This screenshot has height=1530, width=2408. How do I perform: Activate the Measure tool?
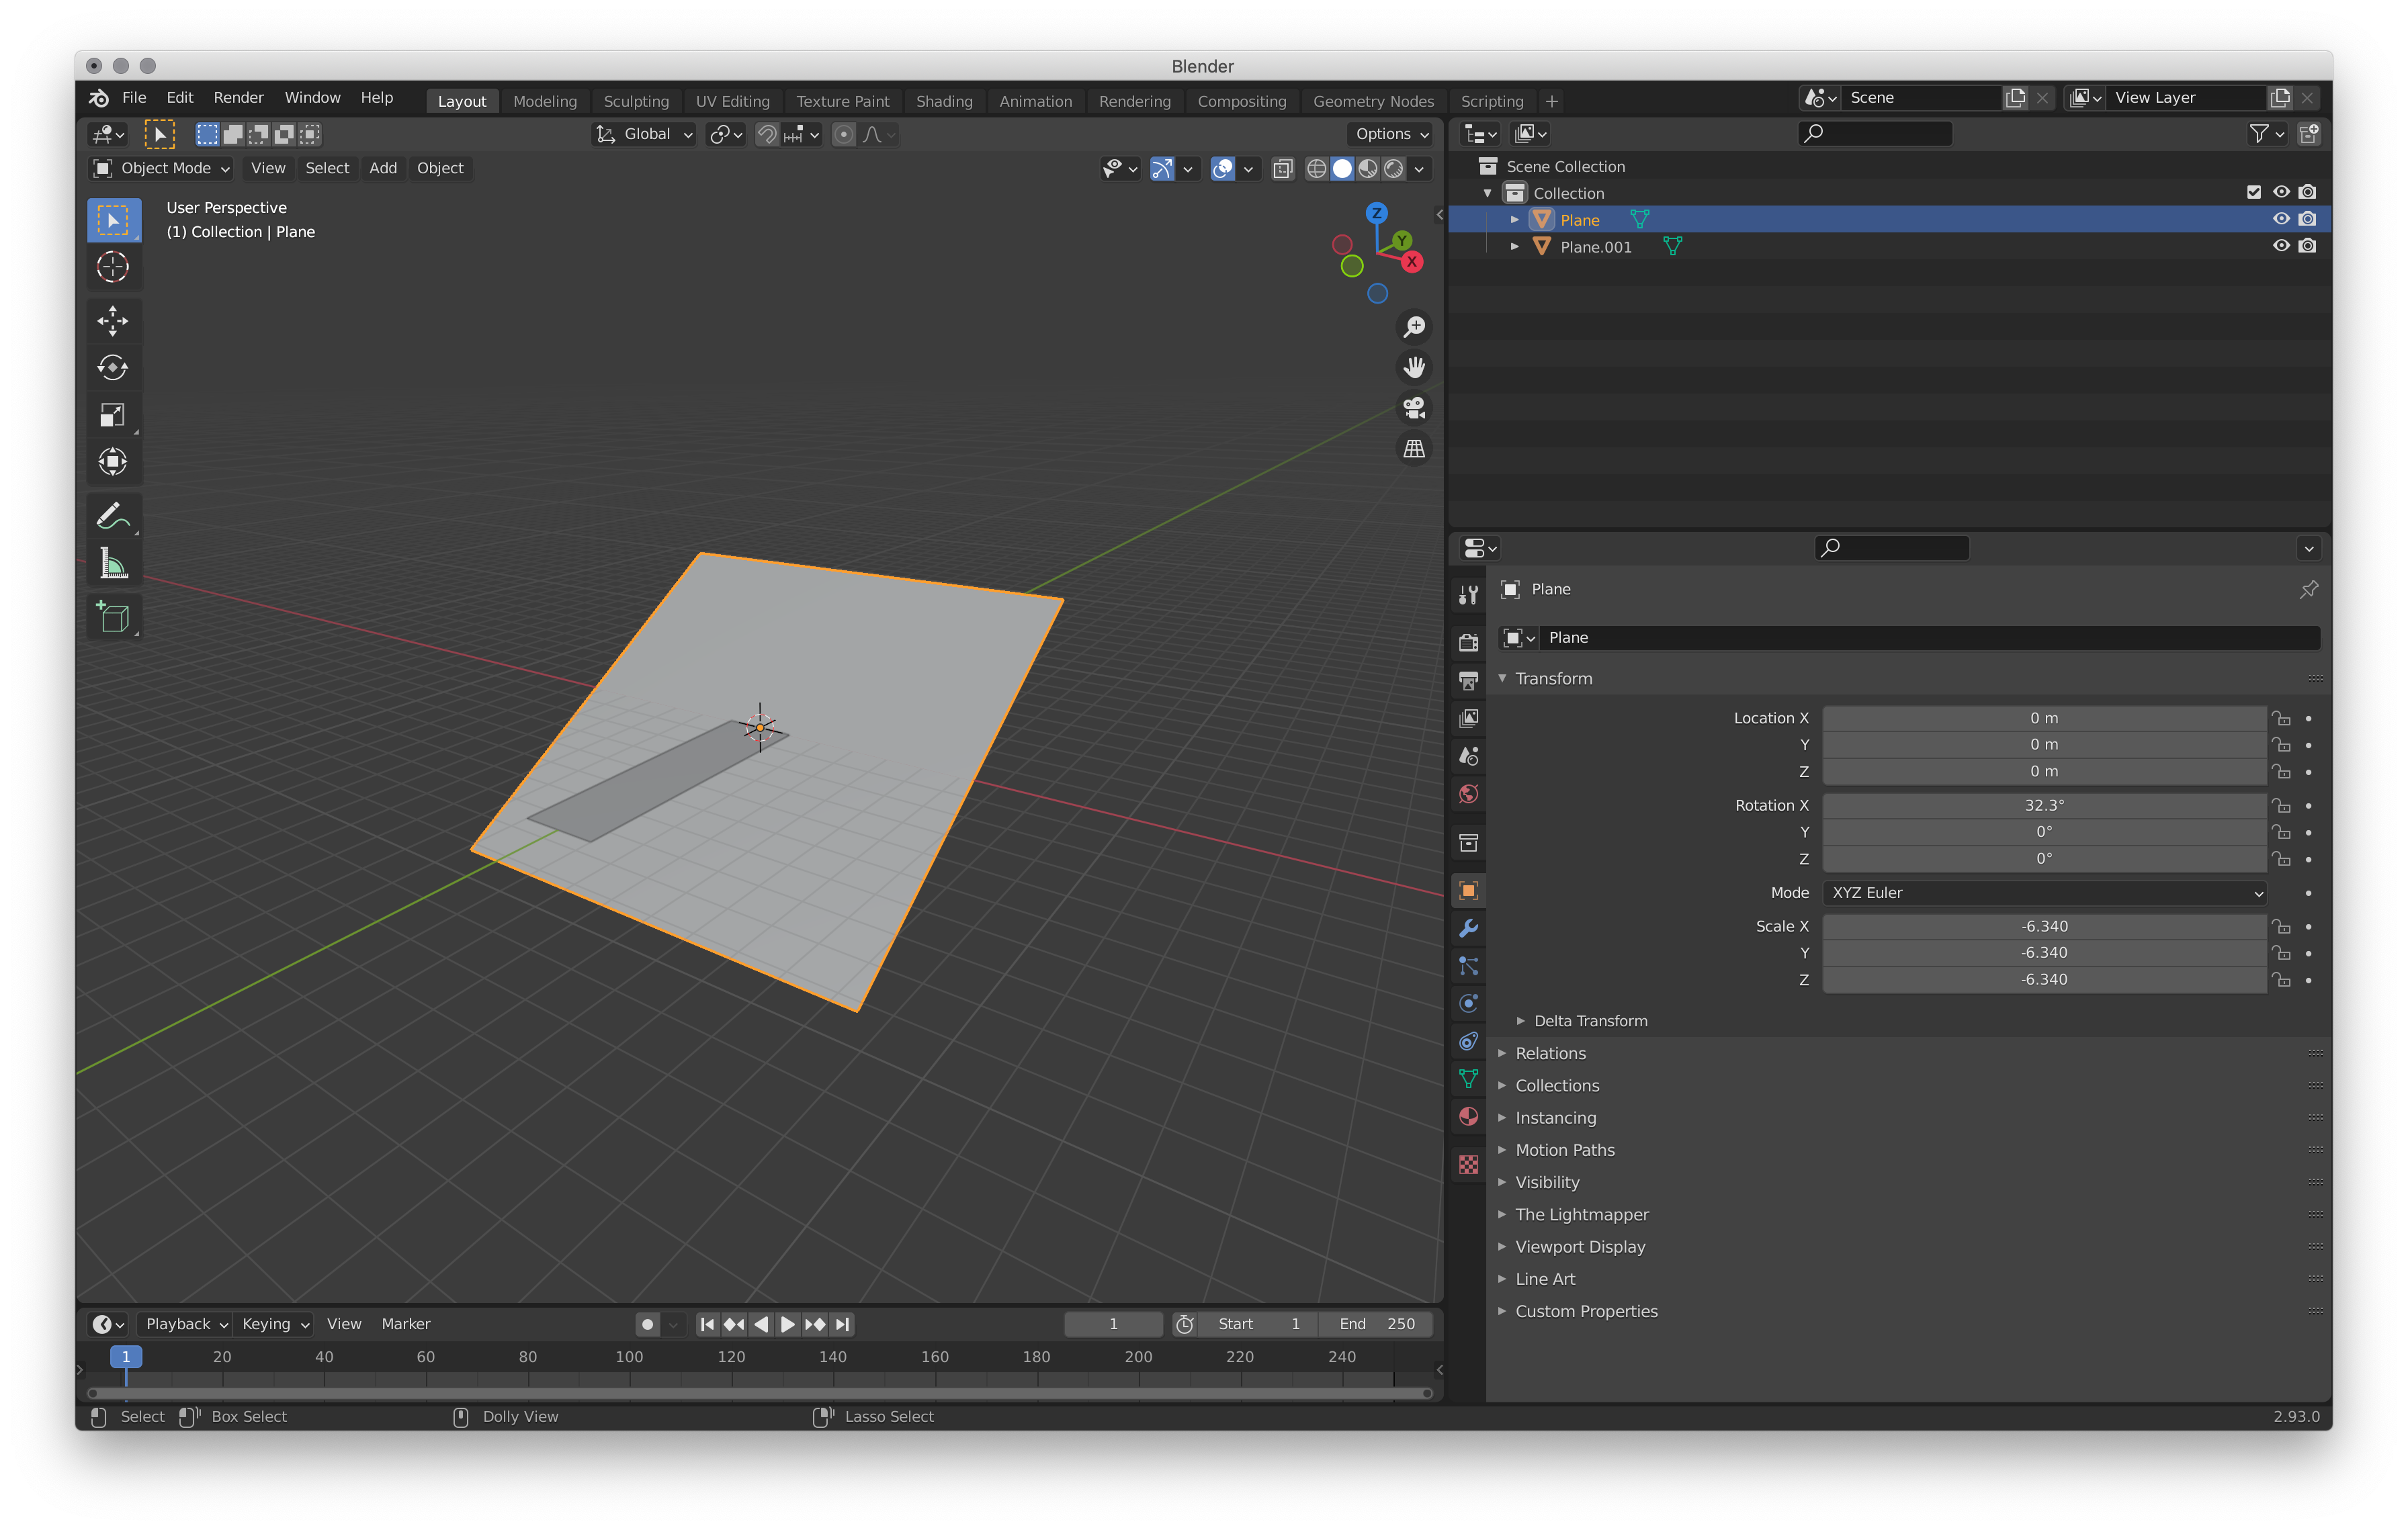point(113,563)
